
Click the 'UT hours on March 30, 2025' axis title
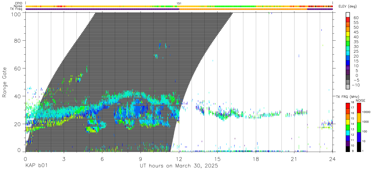pyautogui.click(x=179, y=166)
